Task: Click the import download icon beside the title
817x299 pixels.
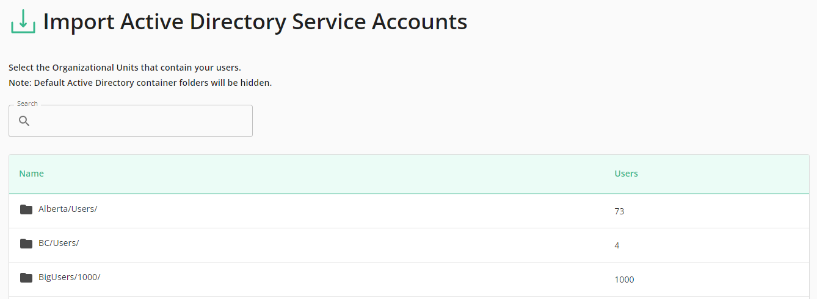Action: pos(23,21)
